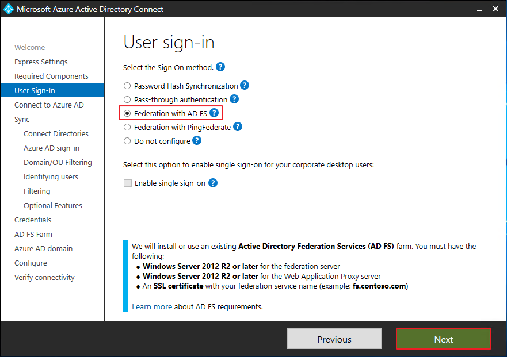Select Password Hash Synchronization radio button
The image size is (507, 357).
(x=127, y=86)
